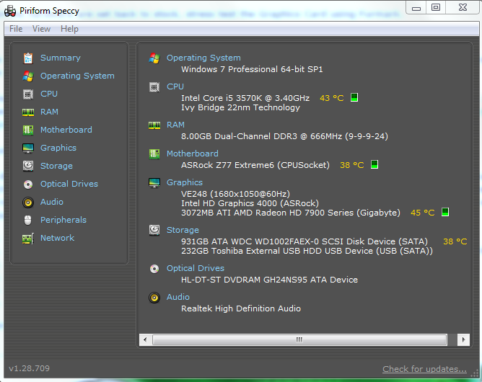This screenshot has height=382, width=482.
Task: Click the Storage hard drive icon in sidebar
Action: click(x=28, y=166)
